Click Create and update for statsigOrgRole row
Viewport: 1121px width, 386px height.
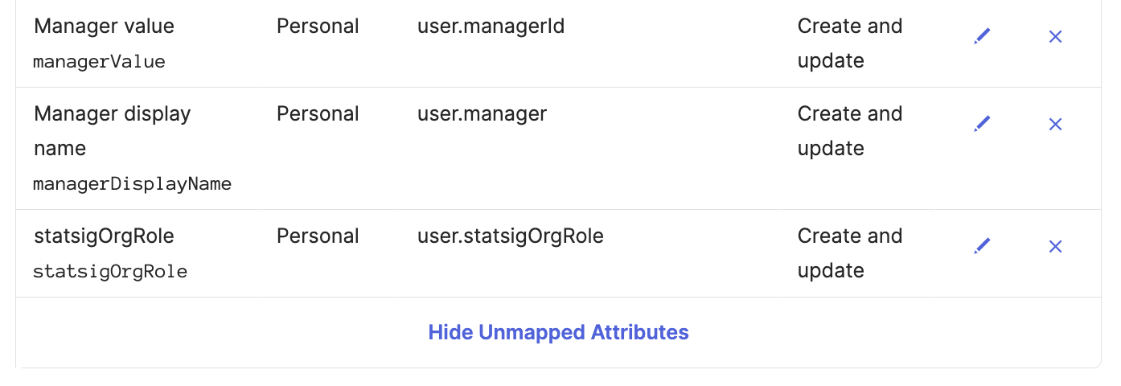pyautogui.click(x=850, y=253)
